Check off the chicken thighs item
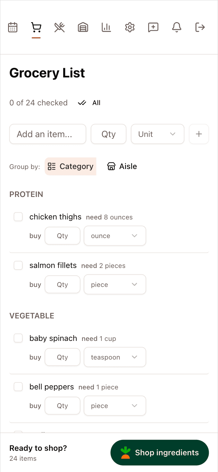218x472 pixels. point(18,217)
